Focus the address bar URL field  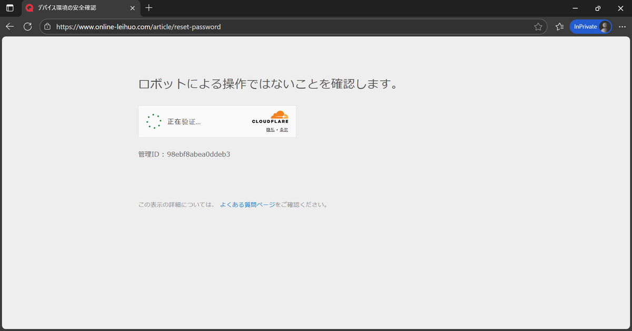coord(293,26)
